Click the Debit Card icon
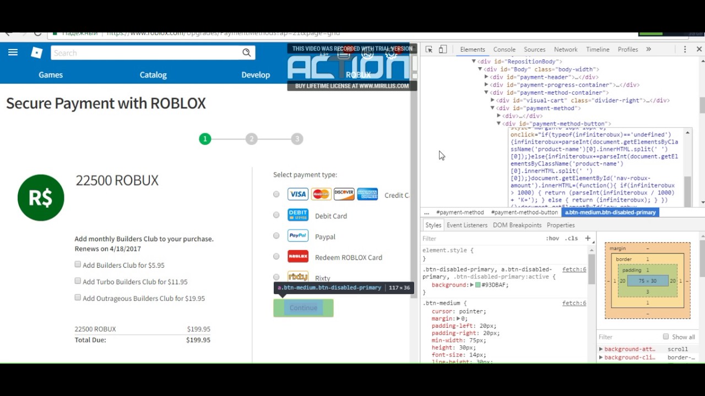This screenshot has height=396, width=705. pyautogui.click(x=298, y=215)
